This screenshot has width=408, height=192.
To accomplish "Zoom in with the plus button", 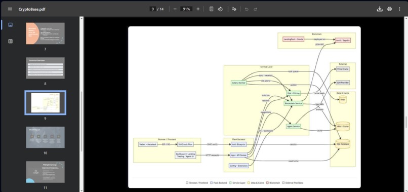I will 198,9.
